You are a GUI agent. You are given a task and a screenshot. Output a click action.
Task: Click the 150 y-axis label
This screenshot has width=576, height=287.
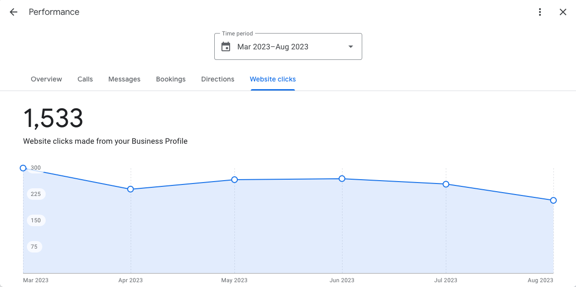tap(36, 220)
